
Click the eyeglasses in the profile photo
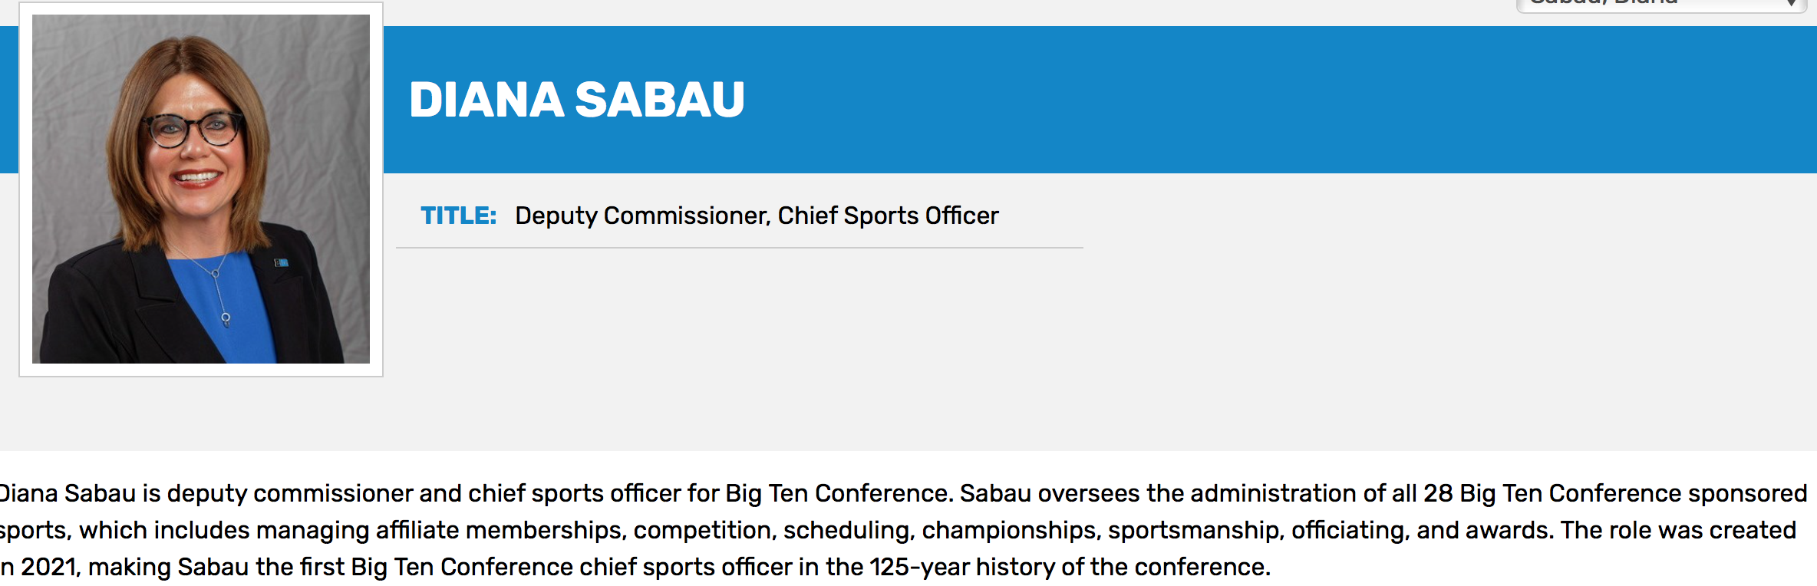point(194,129)
